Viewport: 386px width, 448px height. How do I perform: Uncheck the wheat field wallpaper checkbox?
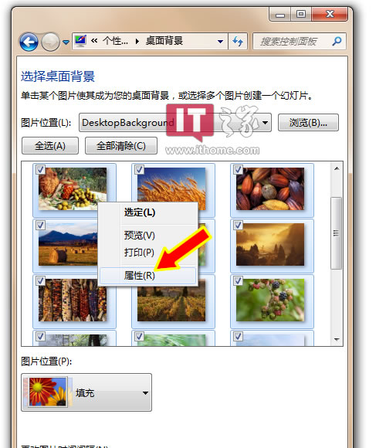139,169
